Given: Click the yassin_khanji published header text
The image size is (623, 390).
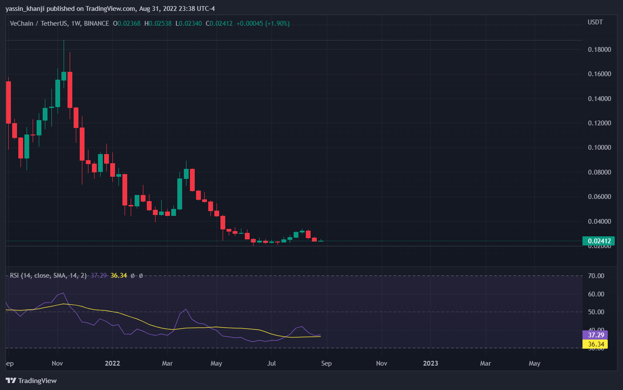Looking at the screenshot, I should point(110,9).
